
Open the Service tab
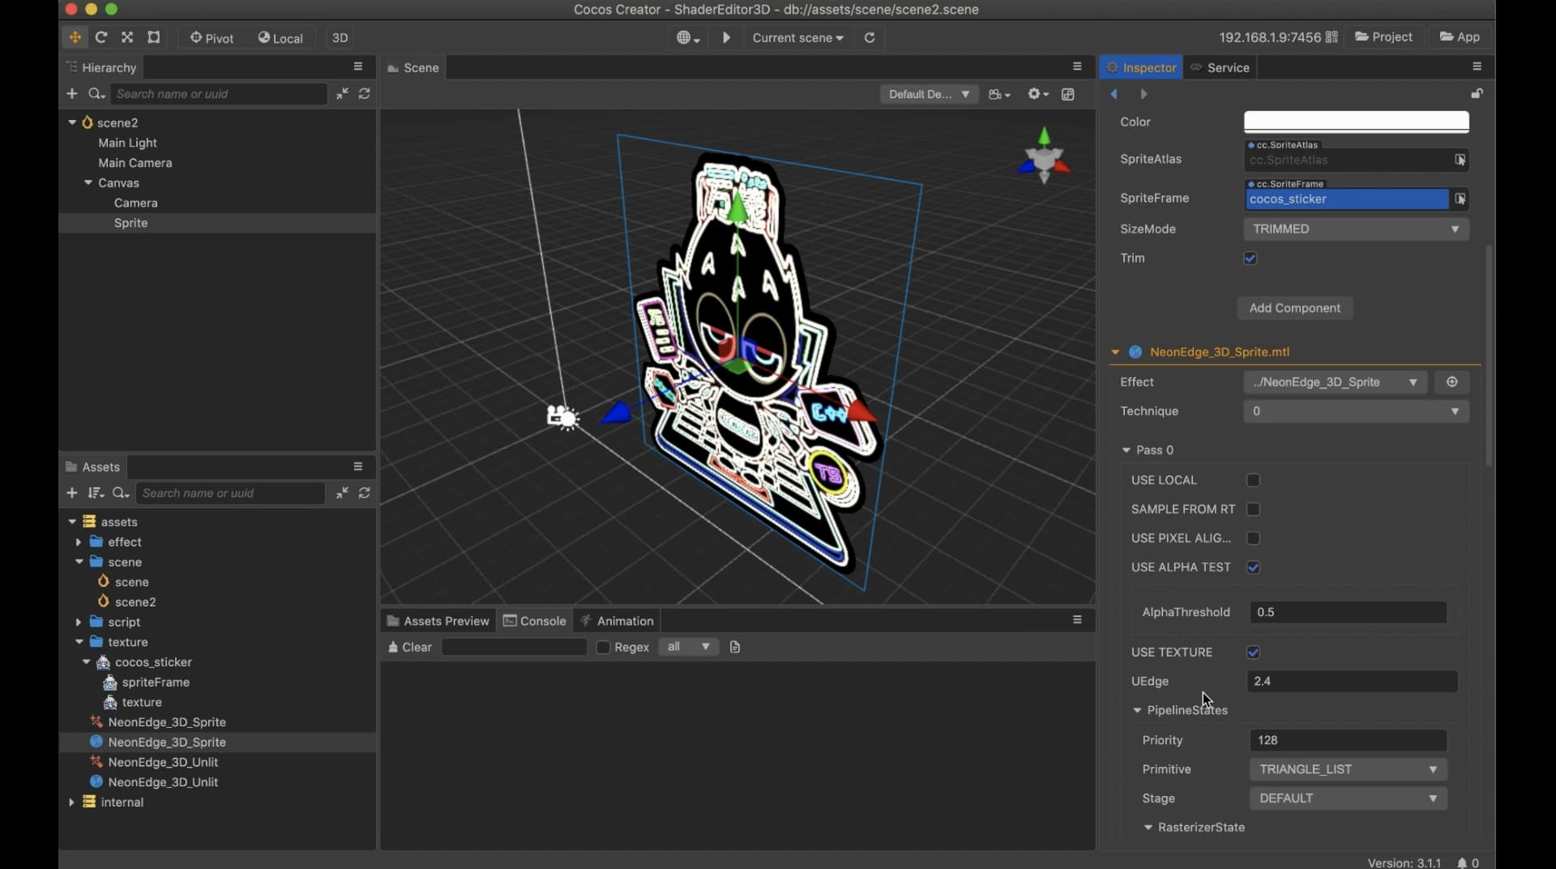coord(1220,67)
